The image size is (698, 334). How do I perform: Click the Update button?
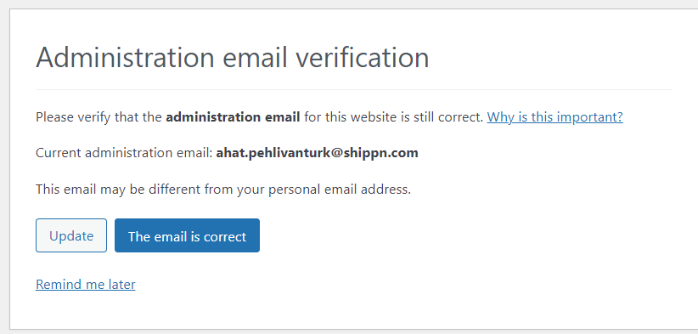[71, 235]
